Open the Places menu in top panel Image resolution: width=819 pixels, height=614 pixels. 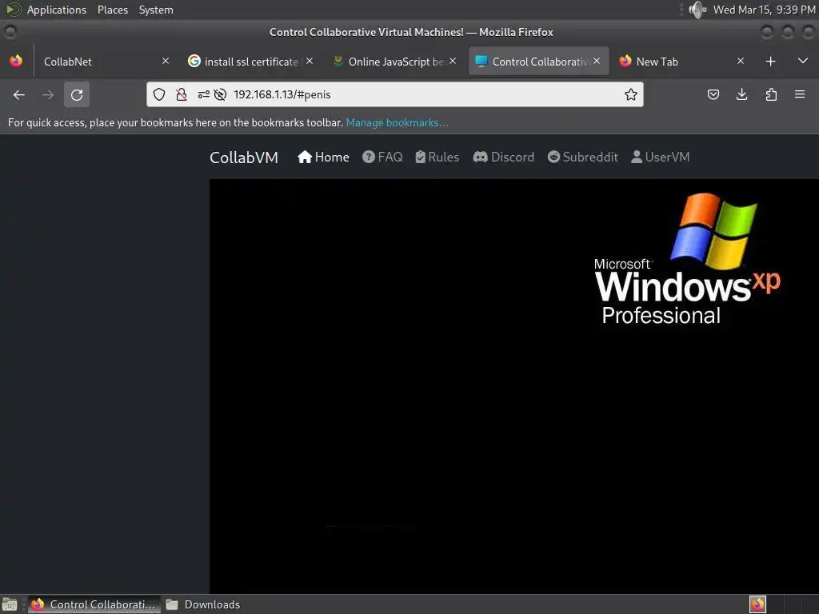(x=112, y=10)
